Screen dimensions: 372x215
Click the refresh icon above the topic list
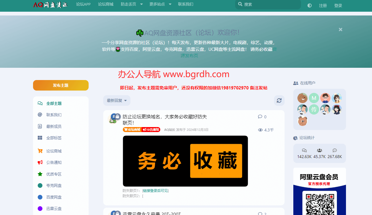tap(279, 100)
